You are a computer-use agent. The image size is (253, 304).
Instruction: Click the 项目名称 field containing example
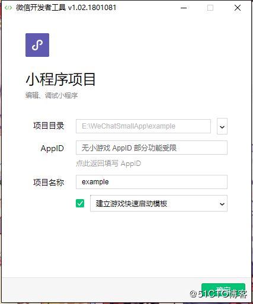152,182
